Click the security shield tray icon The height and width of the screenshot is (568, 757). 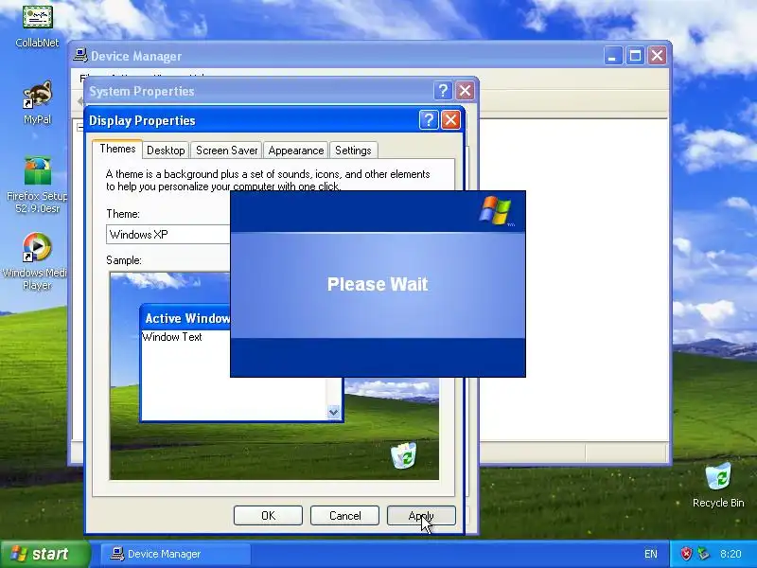coord(685,554)
